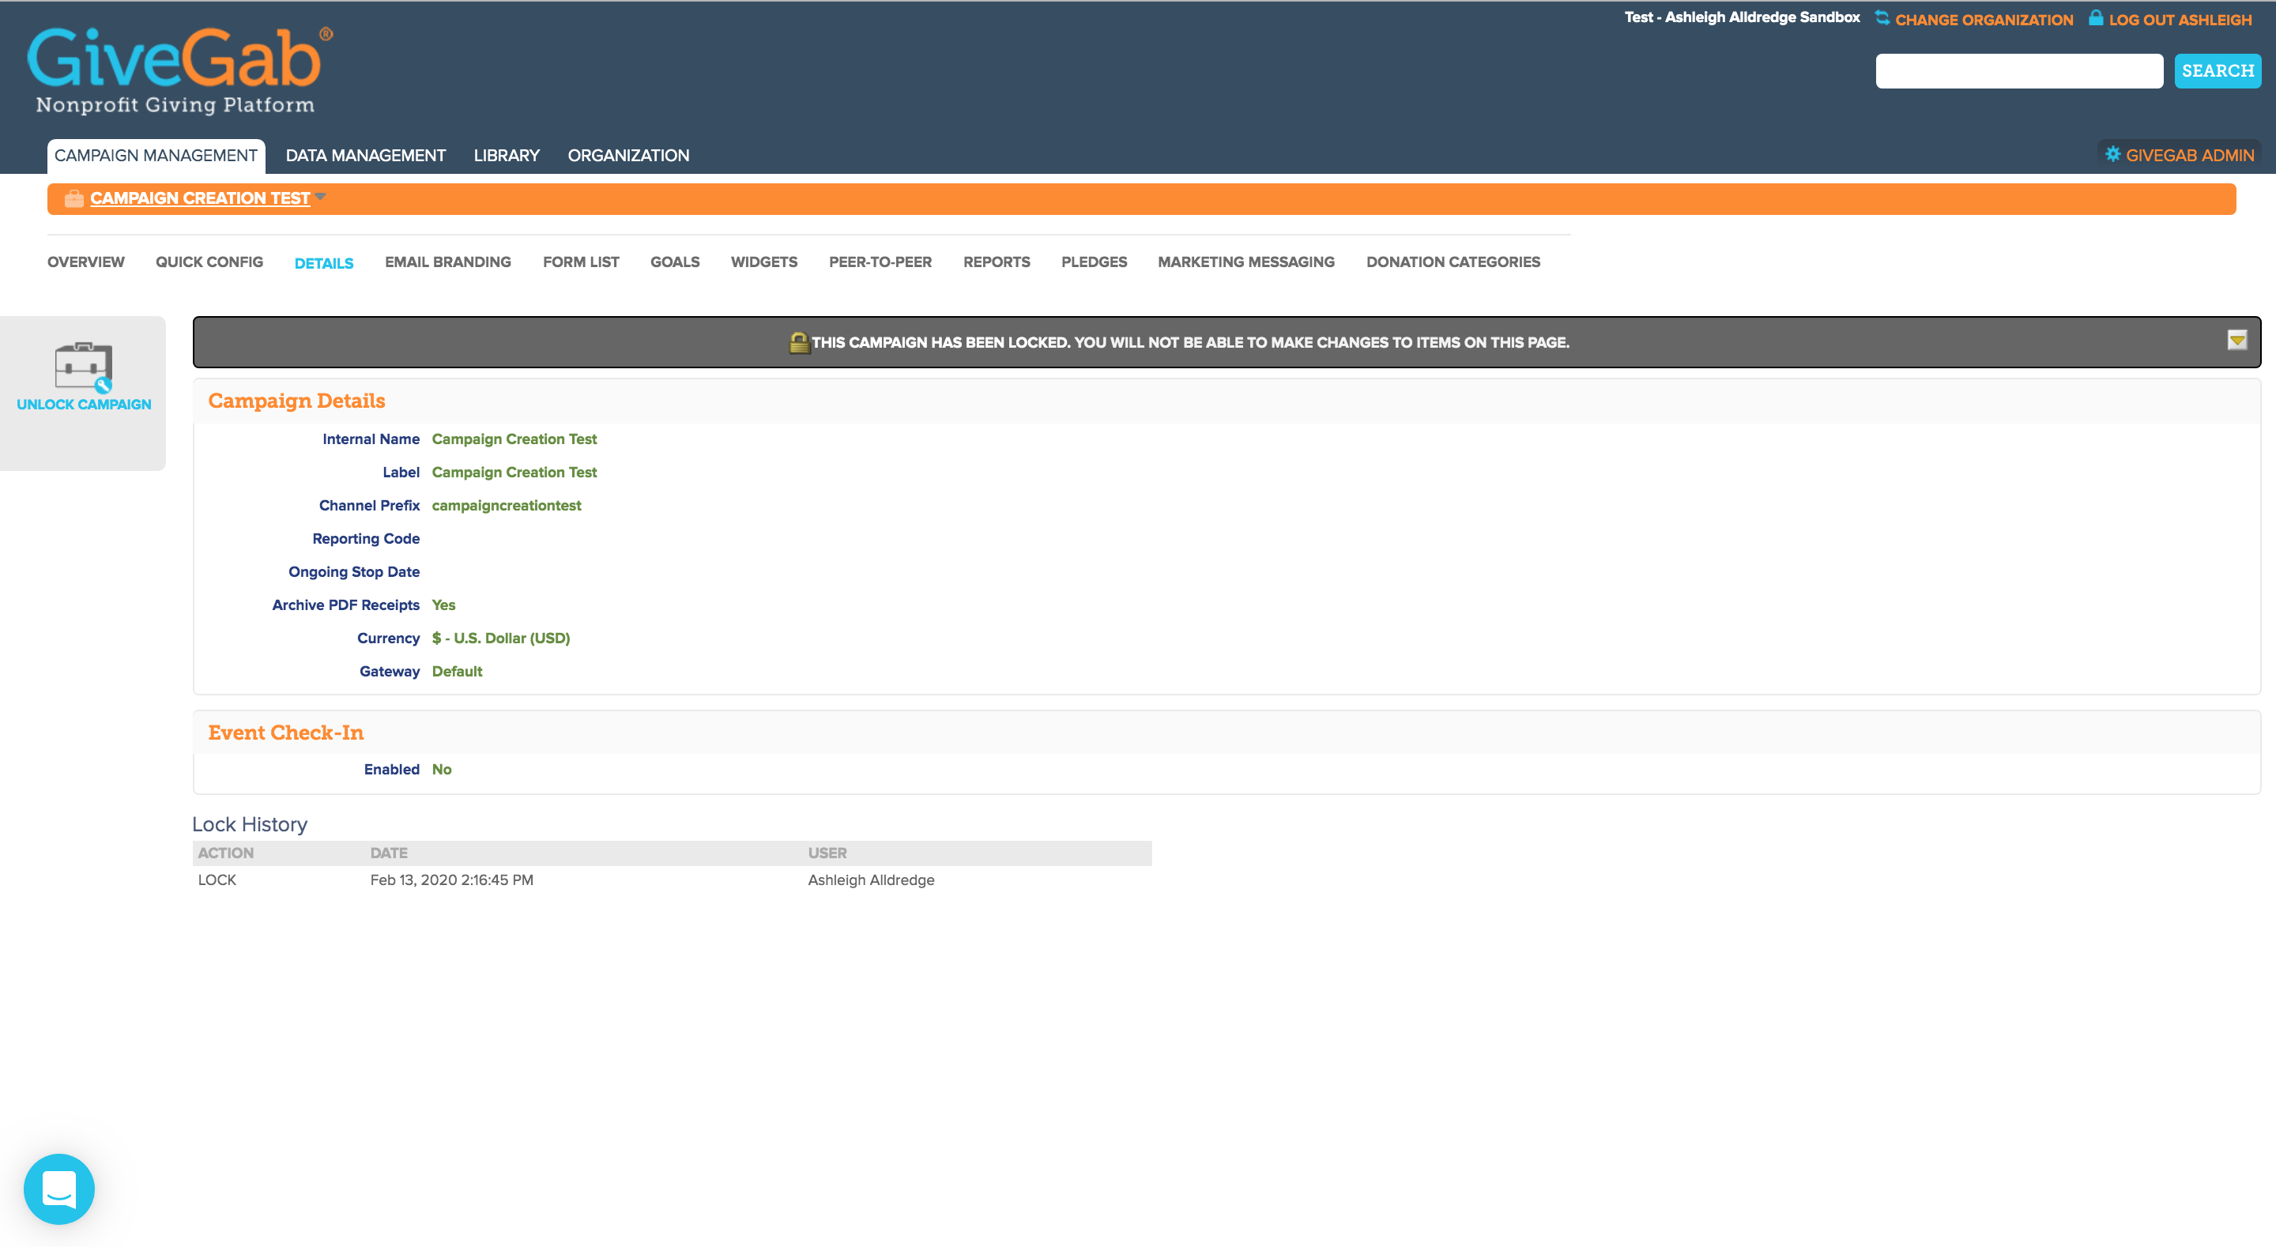Switch to the Pledges tab
The width and height of the screenshot is (2276, 1247).
tap(1095, 262)
